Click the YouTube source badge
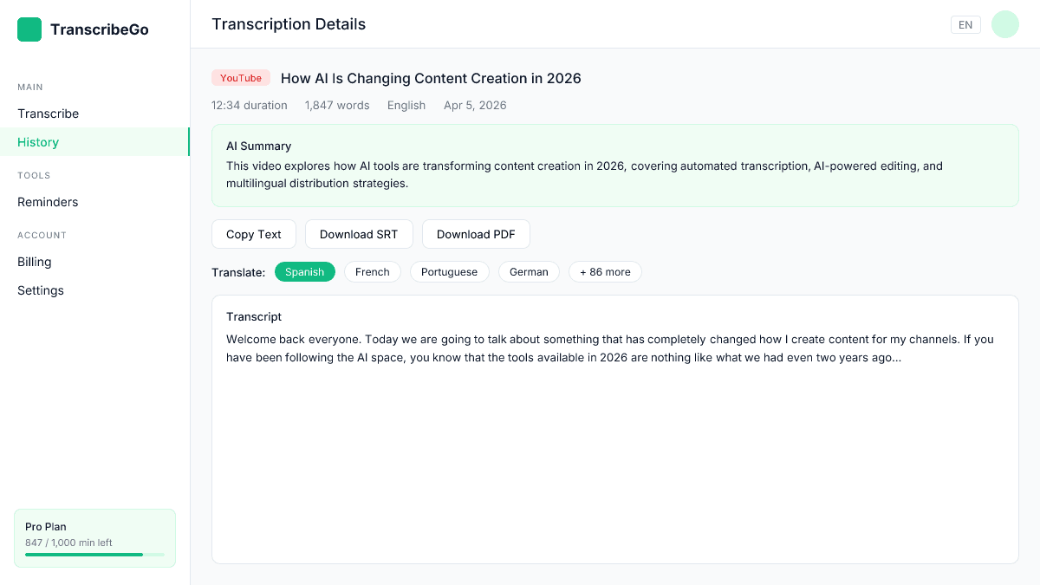Image resolution: width=1040 pixels, height=585 pixels. [241, 77]
